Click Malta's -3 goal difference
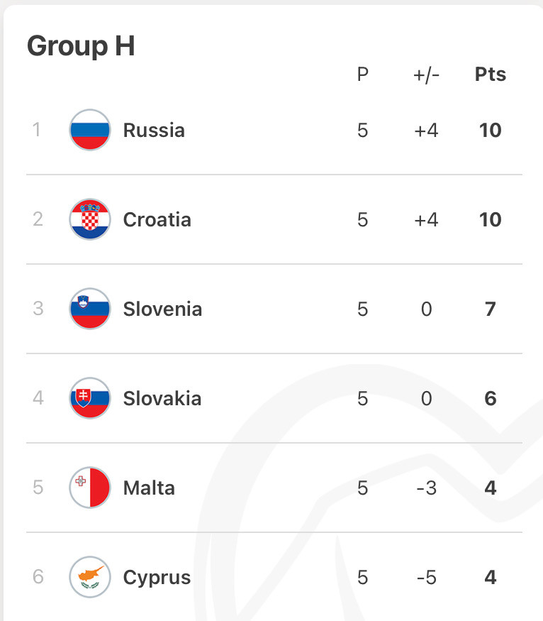The height and width of the screenshot is (621, 543). tap(426, 488)
